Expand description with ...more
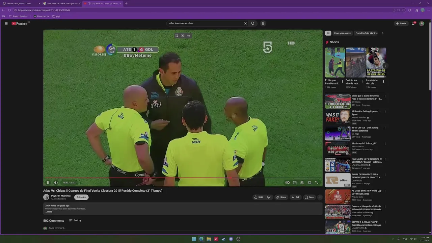Screen dimensions: 432x243 point(49,212)
